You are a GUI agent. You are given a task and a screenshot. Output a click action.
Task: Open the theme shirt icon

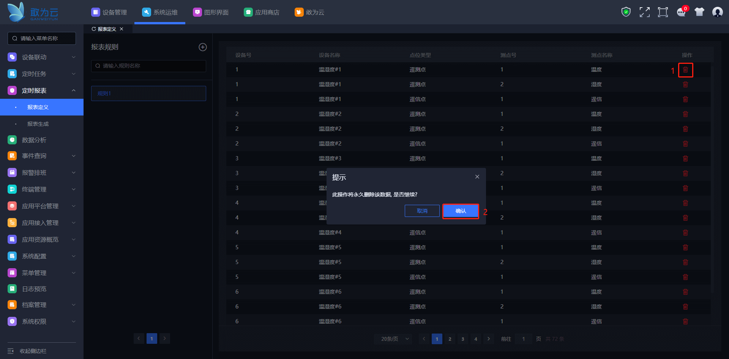(x=699, y=12)
